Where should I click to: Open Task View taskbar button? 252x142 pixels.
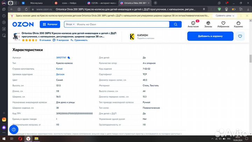point(12,138)
